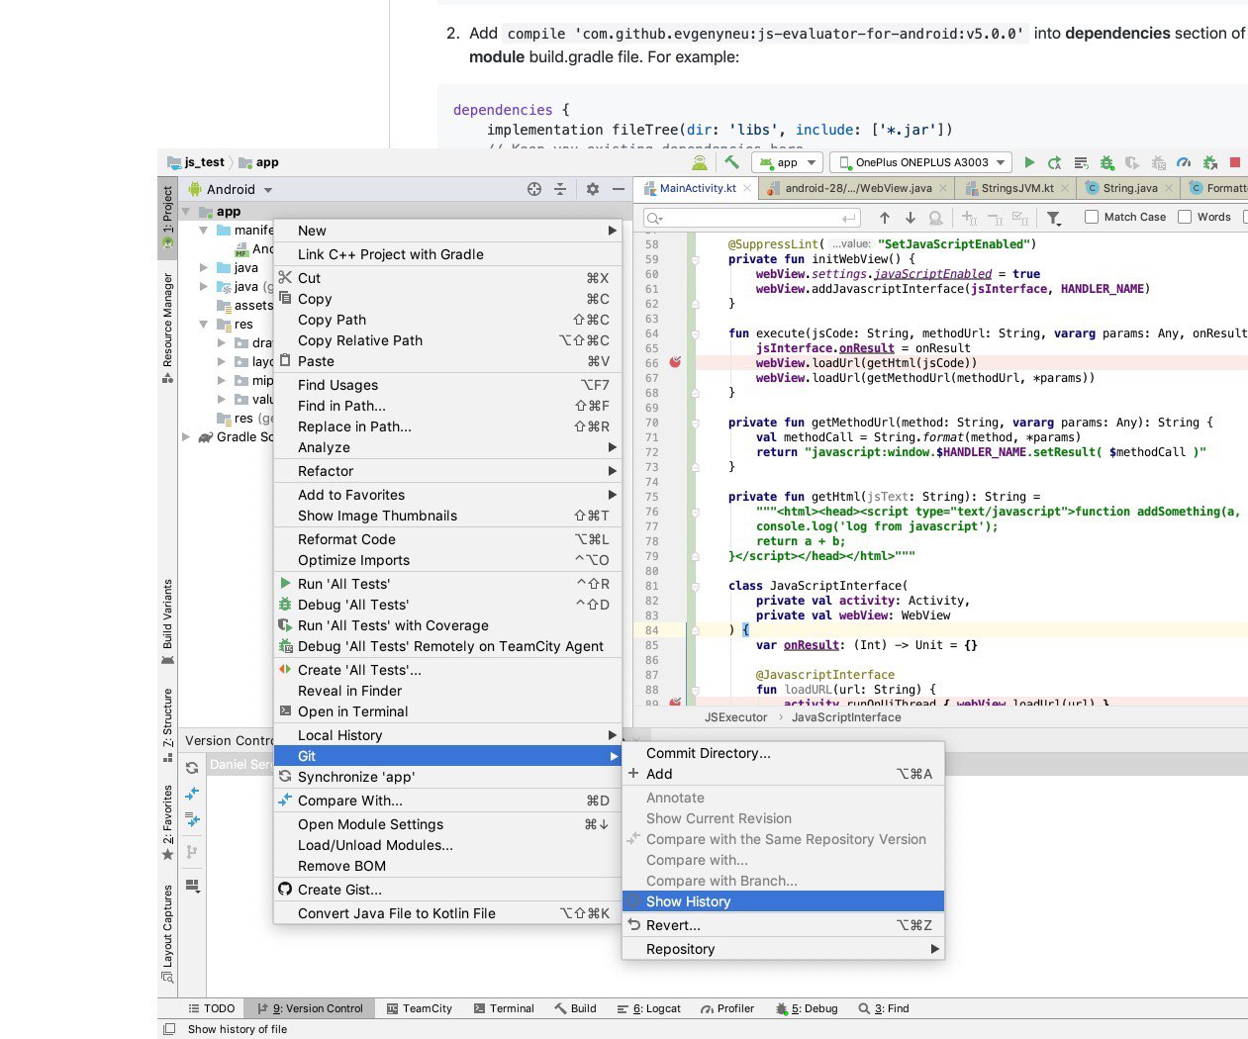
Task: Click the find filter funnel icon
Action: click(1054, 218)
